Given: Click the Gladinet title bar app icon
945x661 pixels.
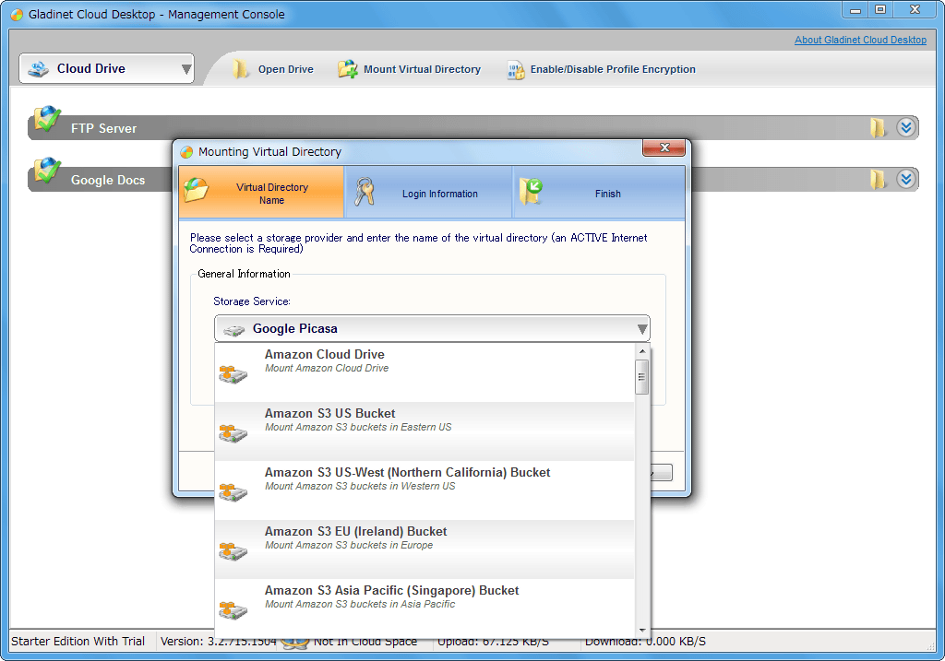Looking at the screenshot, I should (x=17, y=15).
